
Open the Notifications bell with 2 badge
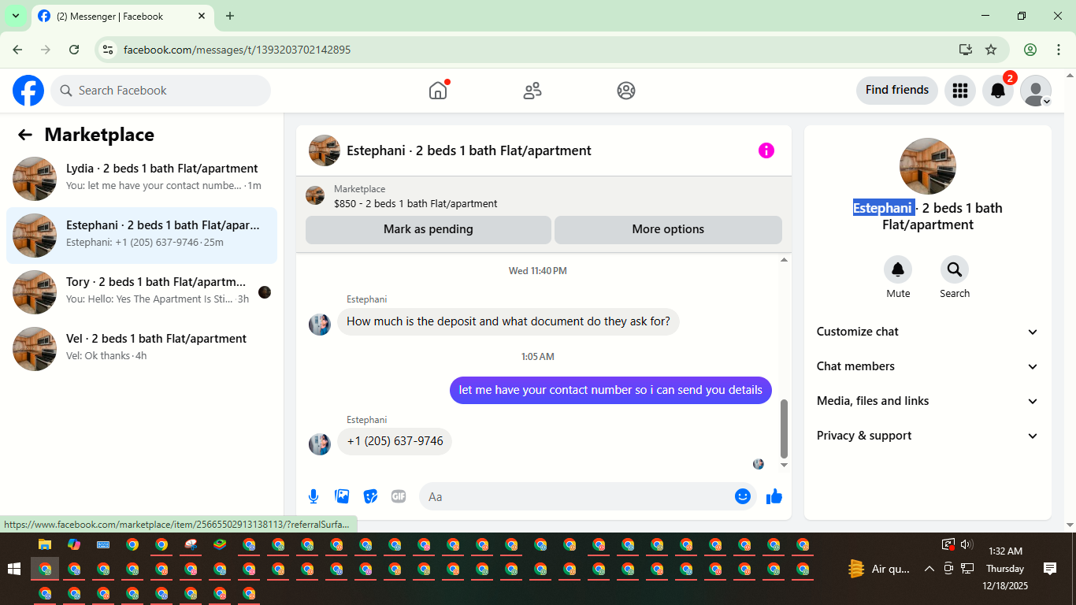(x=998, y=91)
